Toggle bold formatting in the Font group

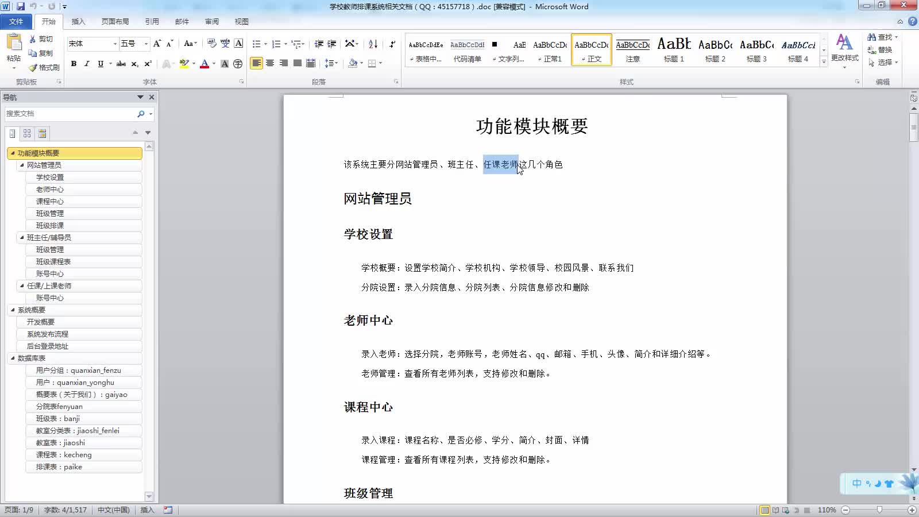click(x=74, y=64)
